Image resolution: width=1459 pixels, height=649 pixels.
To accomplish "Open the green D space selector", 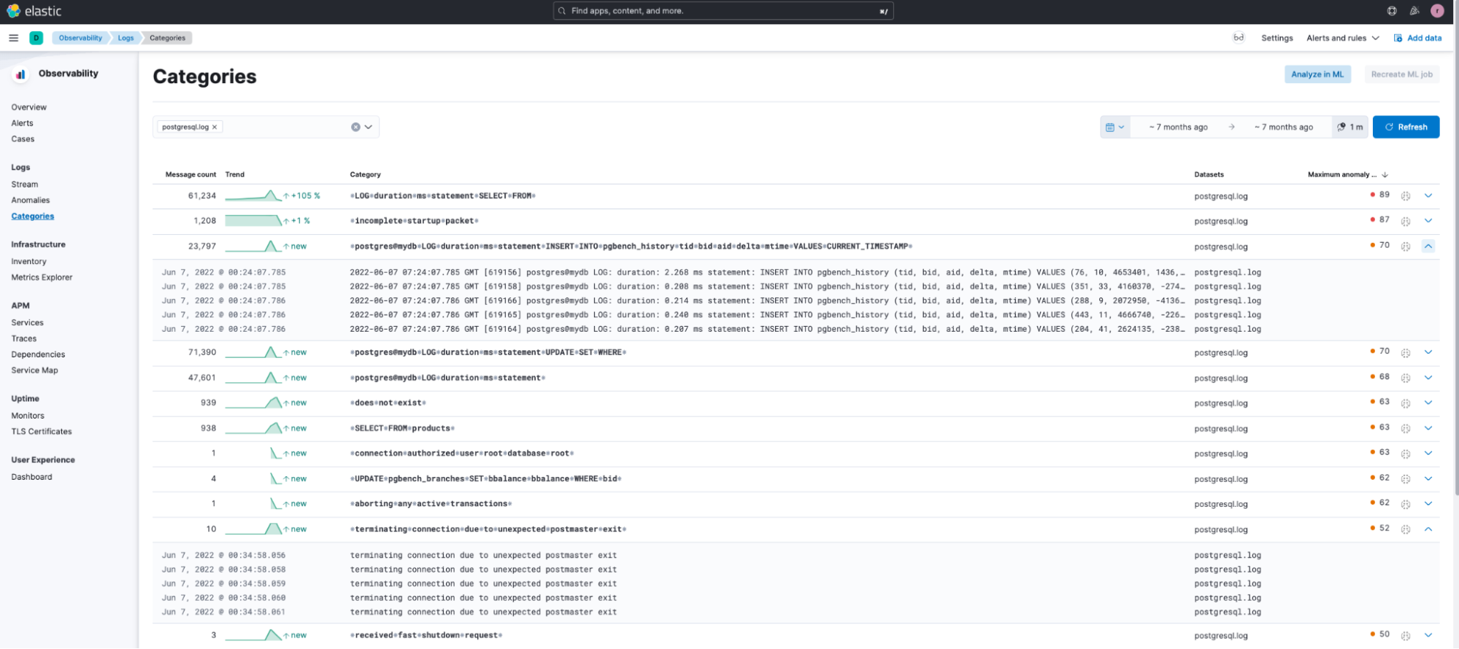I will pyautogui.click(x=36, y=38).
